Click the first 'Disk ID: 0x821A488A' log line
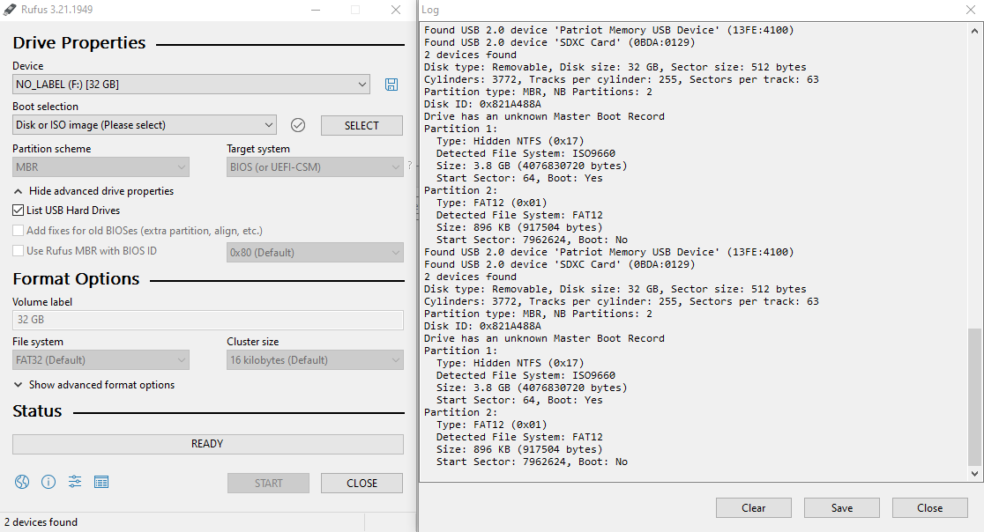Image resolution: width=984 pixels, height=532 pixels. click(482, 104)
